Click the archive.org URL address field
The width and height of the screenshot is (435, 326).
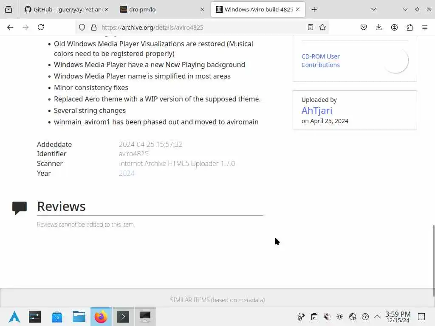(203, 27)
